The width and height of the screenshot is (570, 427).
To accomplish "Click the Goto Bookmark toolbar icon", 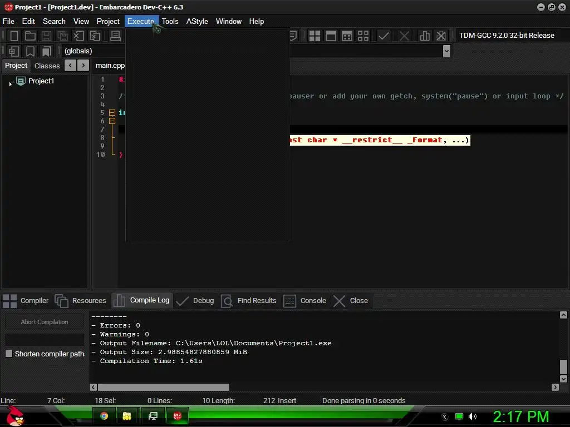I will [47, 51].
